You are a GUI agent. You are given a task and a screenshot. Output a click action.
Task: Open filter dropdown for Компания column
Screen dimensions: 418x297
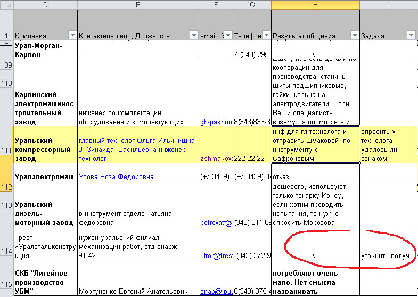pos(72,35)
